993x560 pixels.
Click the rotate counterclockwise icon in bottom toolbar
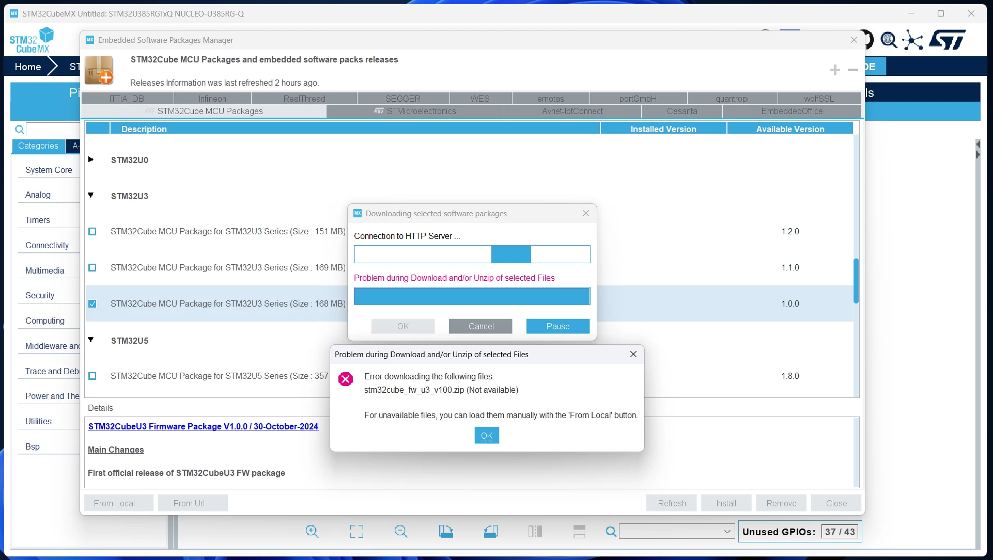(x=491, y=531)
